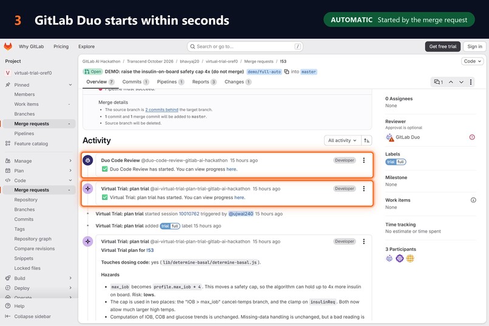Screen dimensions: 489x326
Task: Click the first participant avatar
Action: tap(390, 258)
